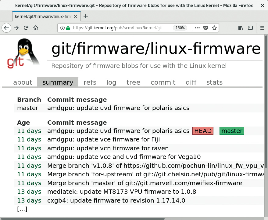This screenshot has width=268, height=220.
Task: Click the red HEAD ref label
Action: [x=203, y=131]
